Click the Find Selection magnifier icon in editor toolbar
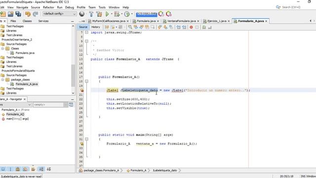316x178 pixels. coord(130,27)
